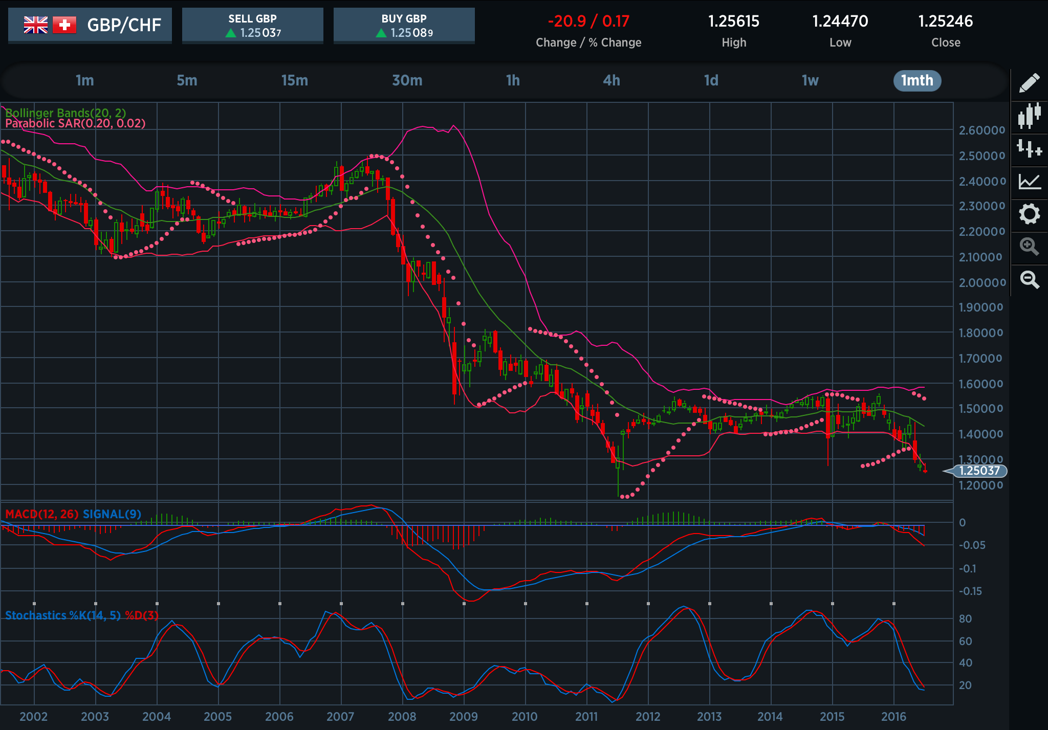This screenshot has width=1048, height=730.
Task: Click the Close value 1.25246
Action: point(946,21)
